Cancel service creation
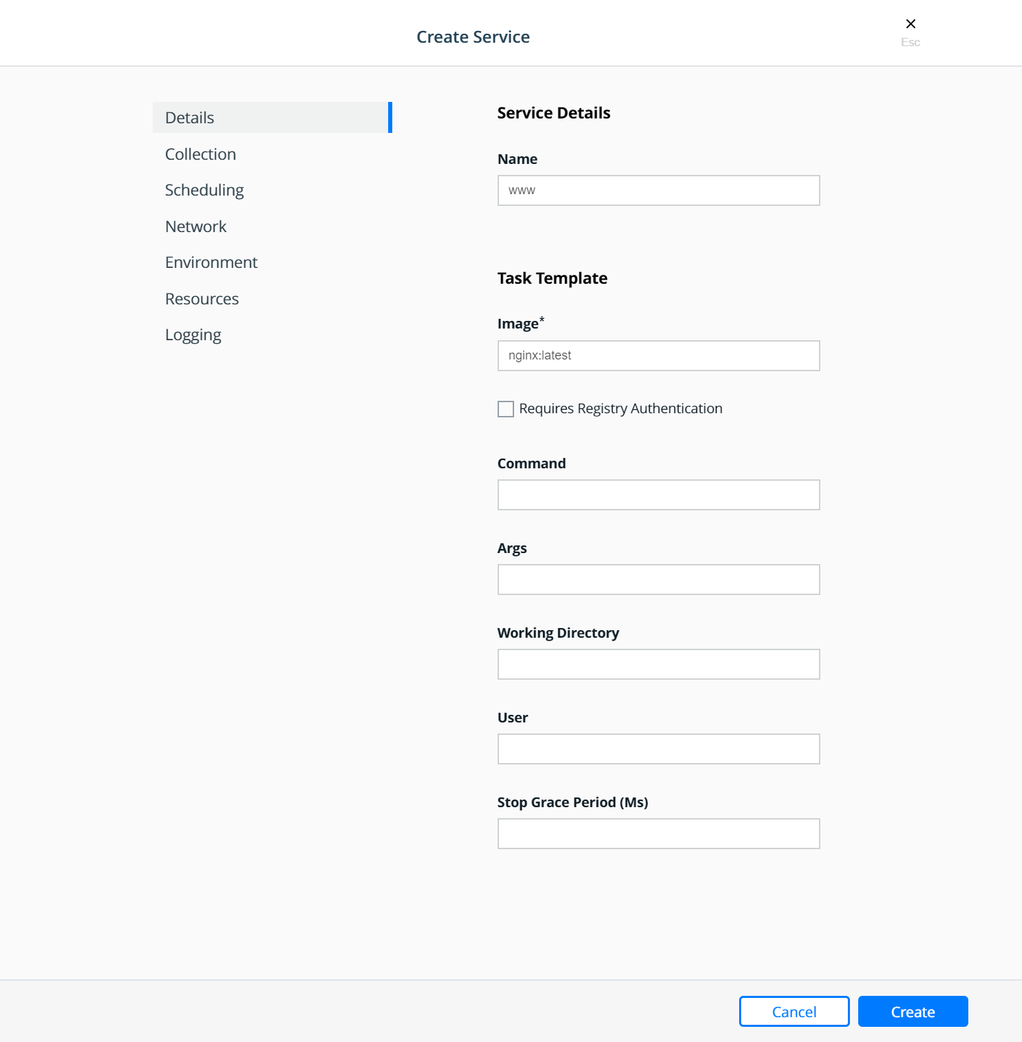This screenshot has width=1022, height=1042. pyautogui.click(x=794, y=1011)
